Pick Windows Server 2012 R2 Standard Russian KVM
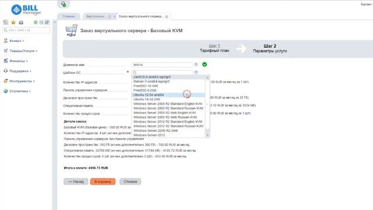 [168, 126]
